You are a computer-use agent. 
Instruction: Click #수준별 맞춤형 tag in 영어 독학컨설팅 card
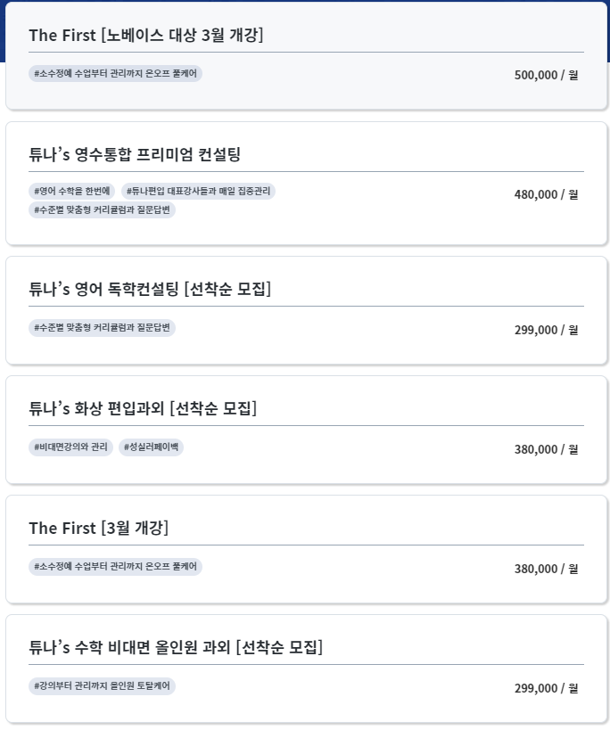(x=102, y=327)
